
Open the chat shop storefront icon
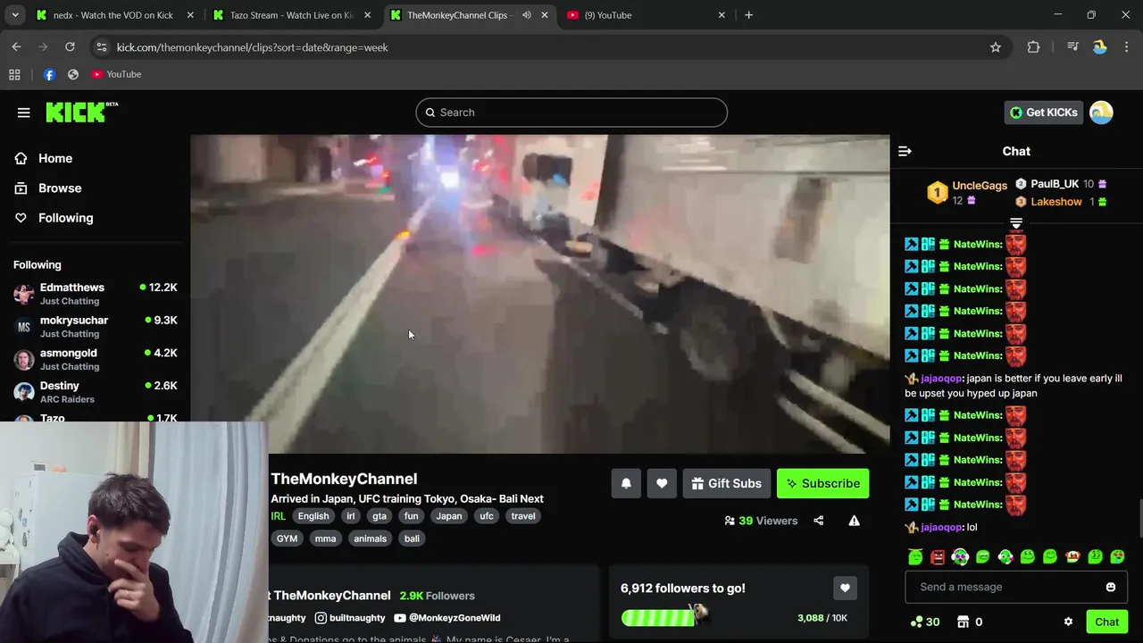[963, 622]
